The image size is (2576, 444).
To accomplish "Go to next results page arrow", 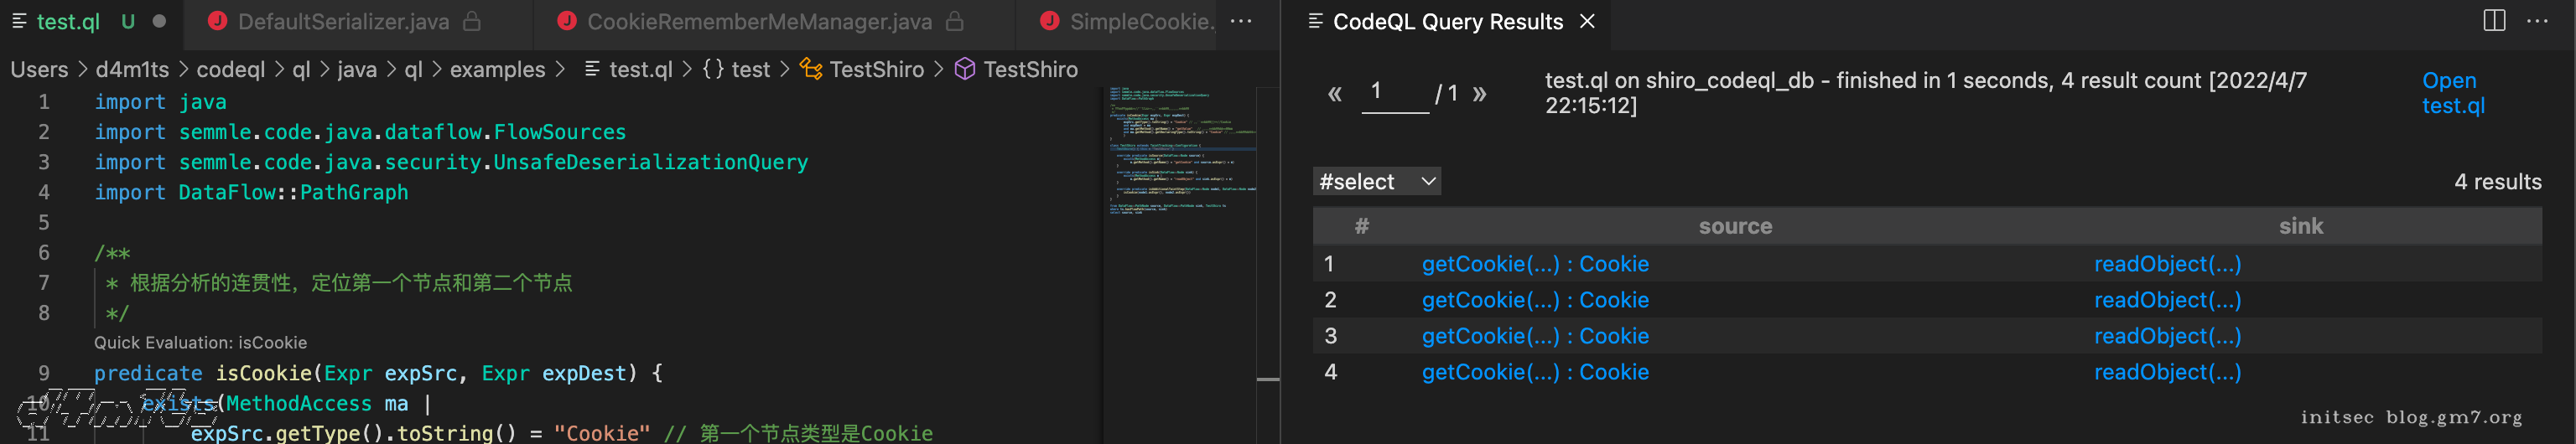I will pyautogui.click(x=1480, y=94).
